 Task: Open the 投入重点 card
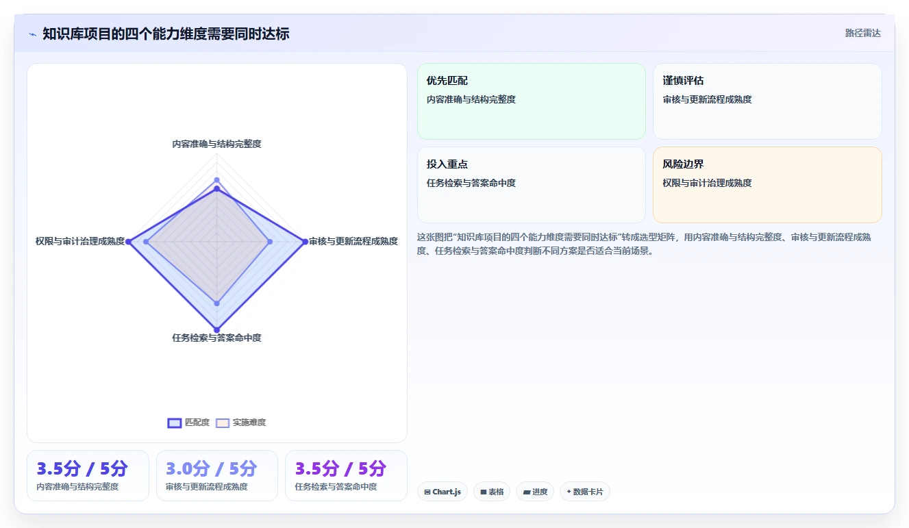(532, 185)
